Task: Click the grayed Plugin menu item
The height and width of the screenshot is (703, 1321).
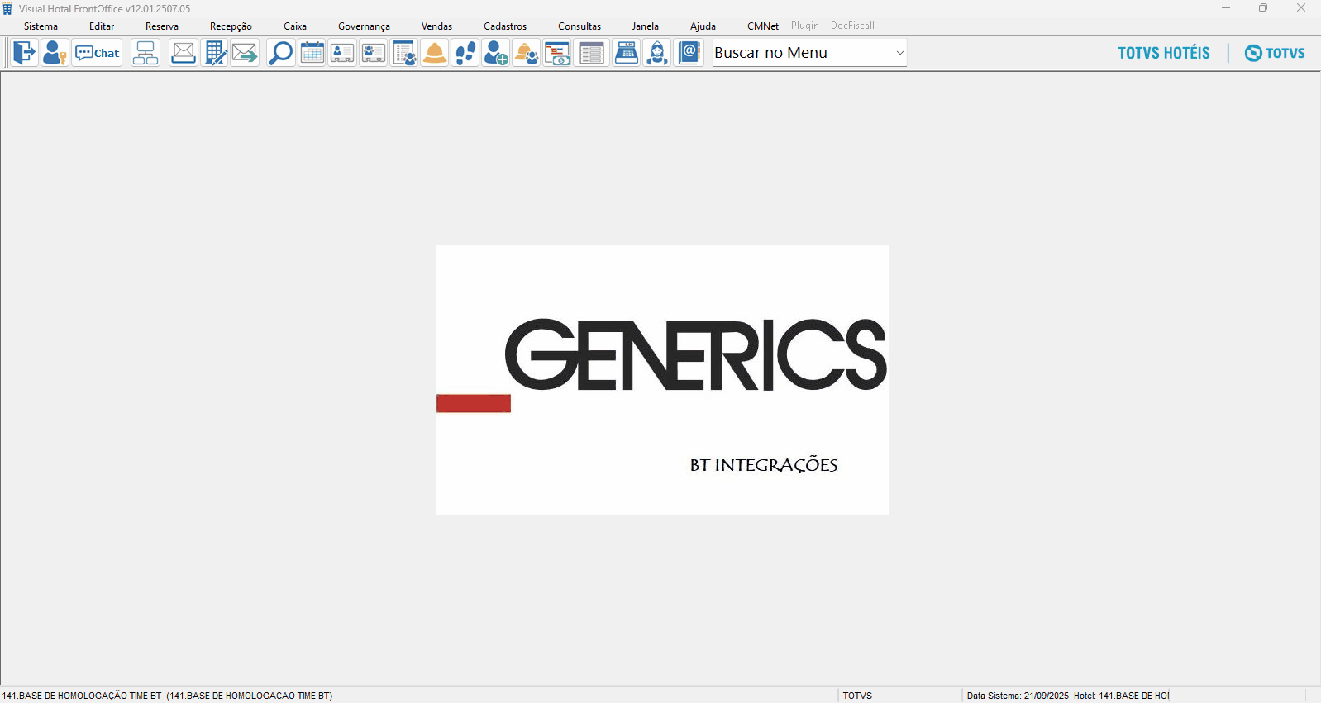Action: [x=804, y=26]
